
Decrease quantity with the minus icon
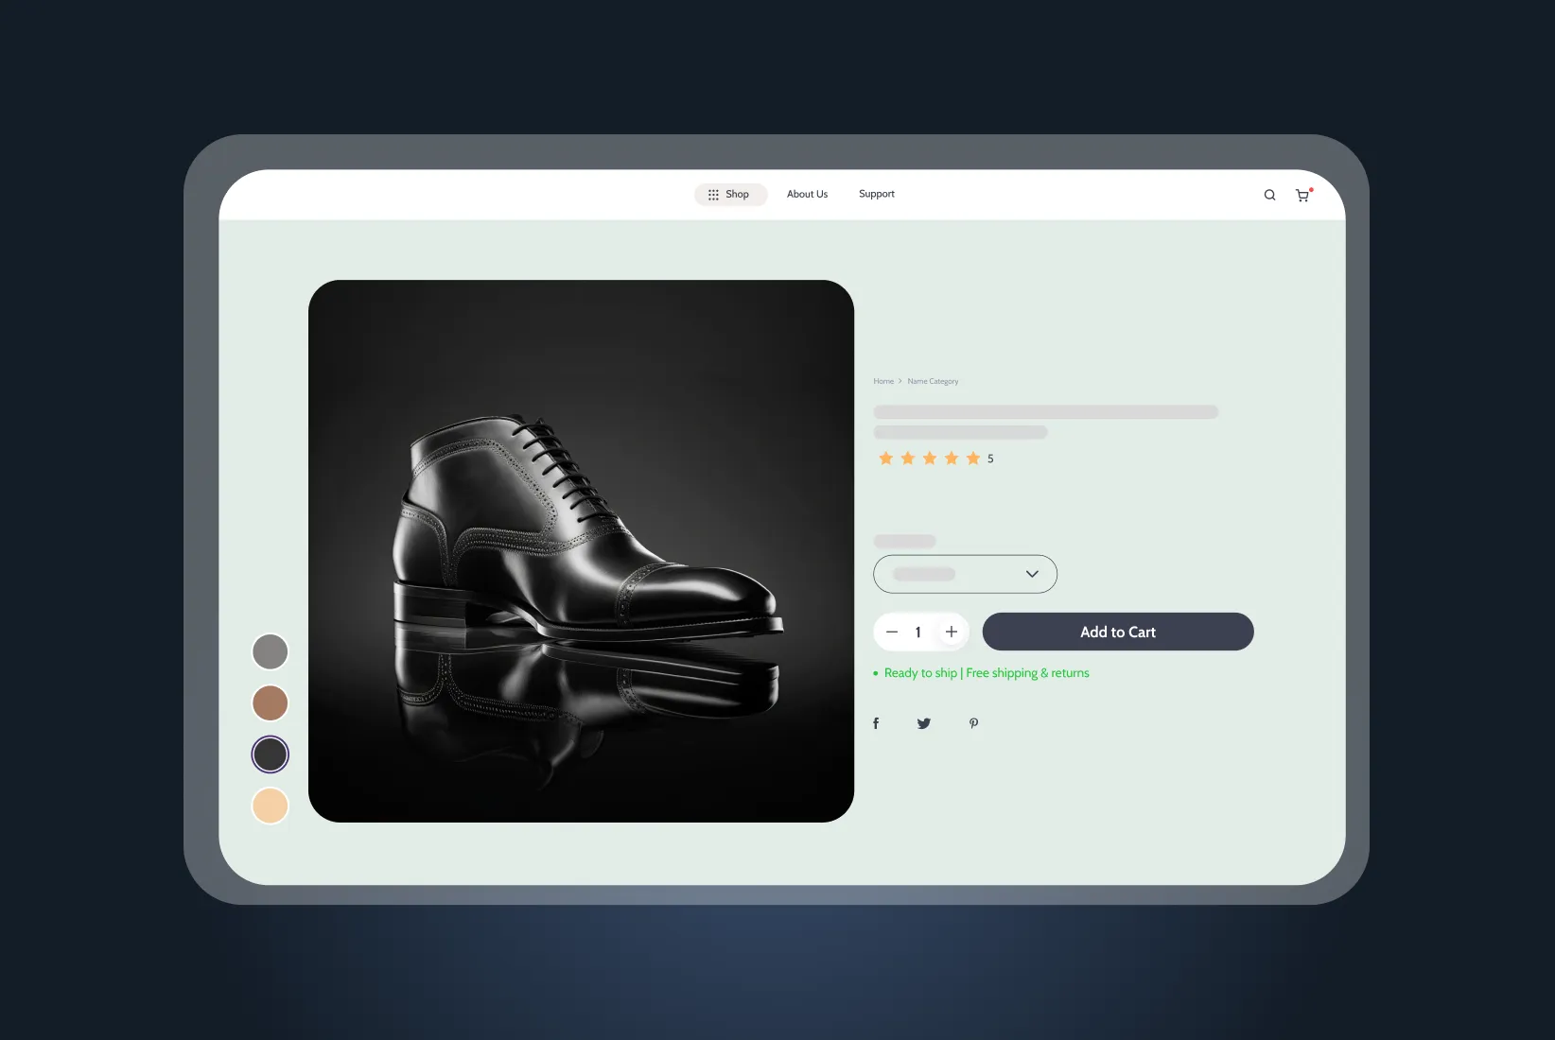[x=891, y=632]
